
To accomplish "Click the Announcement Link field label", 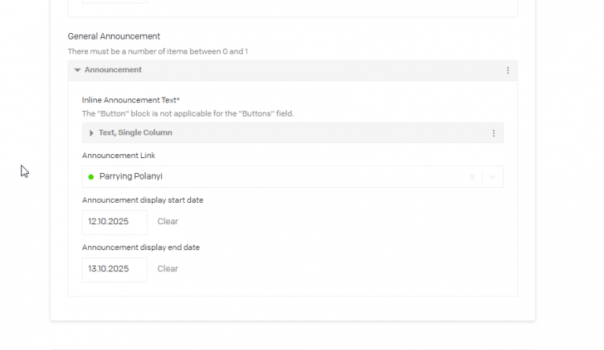I will [119, 156].
